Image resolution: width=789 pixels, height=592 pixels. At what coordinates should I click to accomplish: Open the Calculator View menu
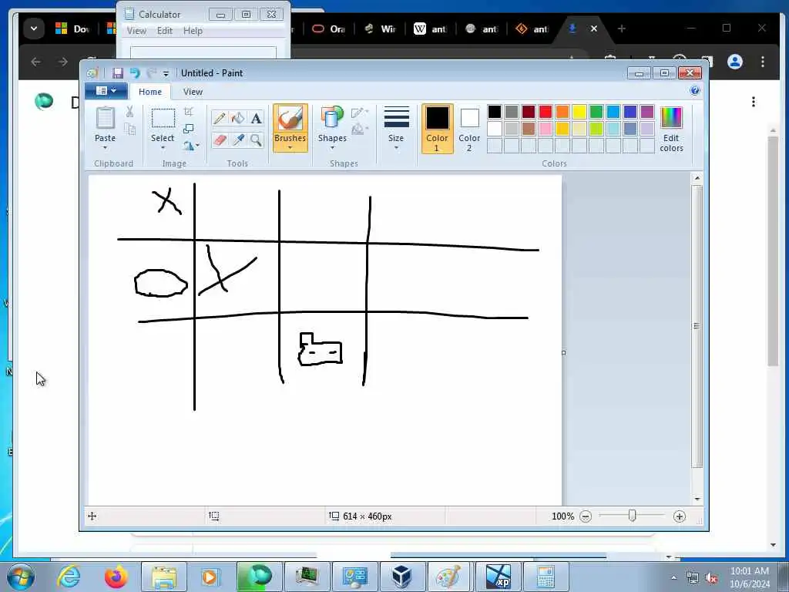pyautogui.click(x=136, y=31)
